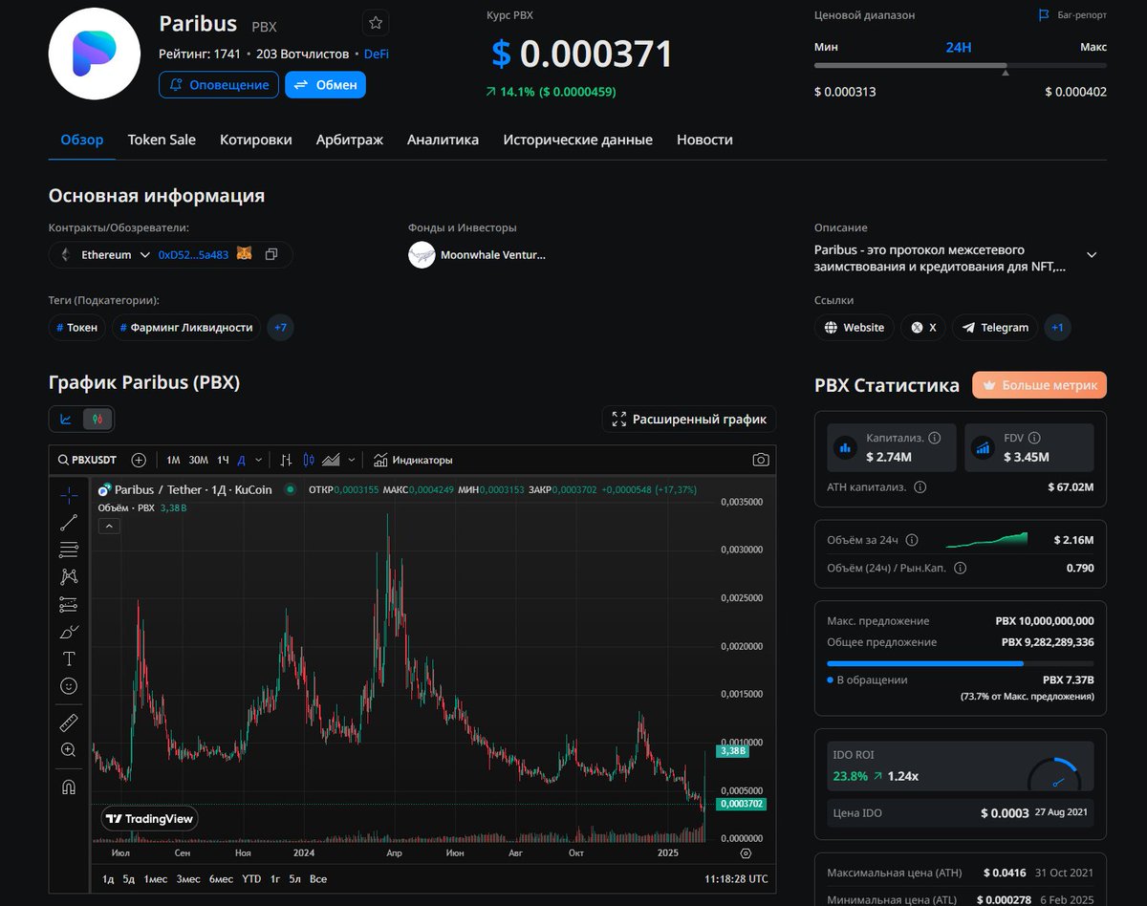Expand the project description with the chevron
1147x906 pixels.
point(1091,254)
